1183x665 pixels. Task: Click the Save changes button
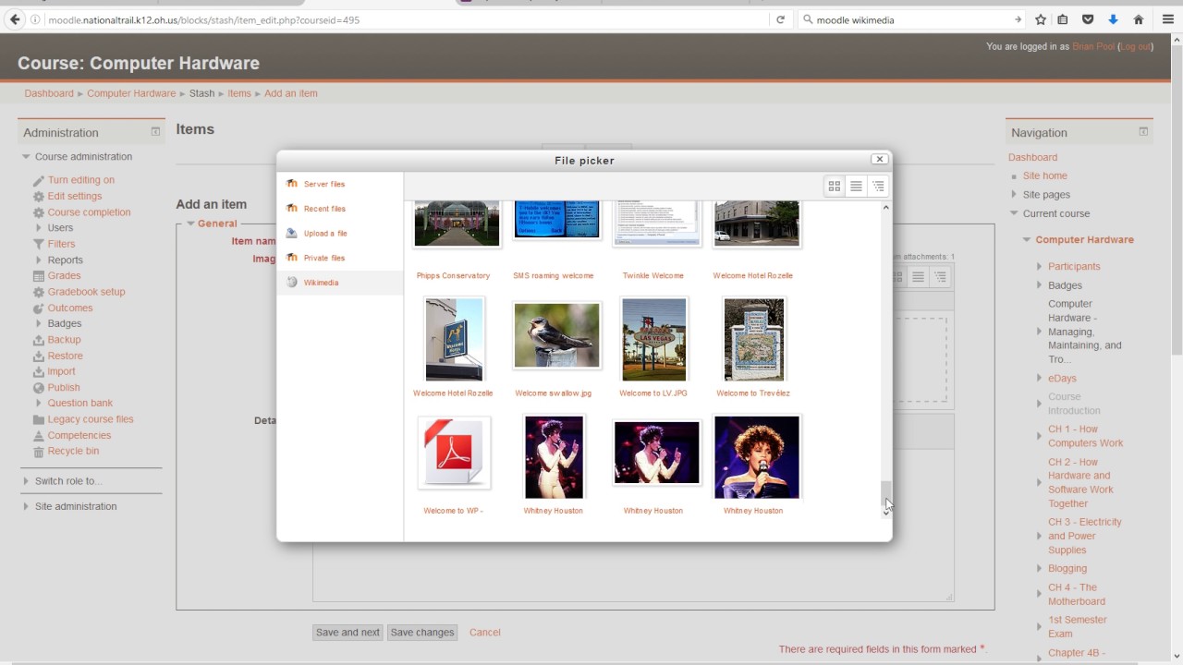(422, 633)
